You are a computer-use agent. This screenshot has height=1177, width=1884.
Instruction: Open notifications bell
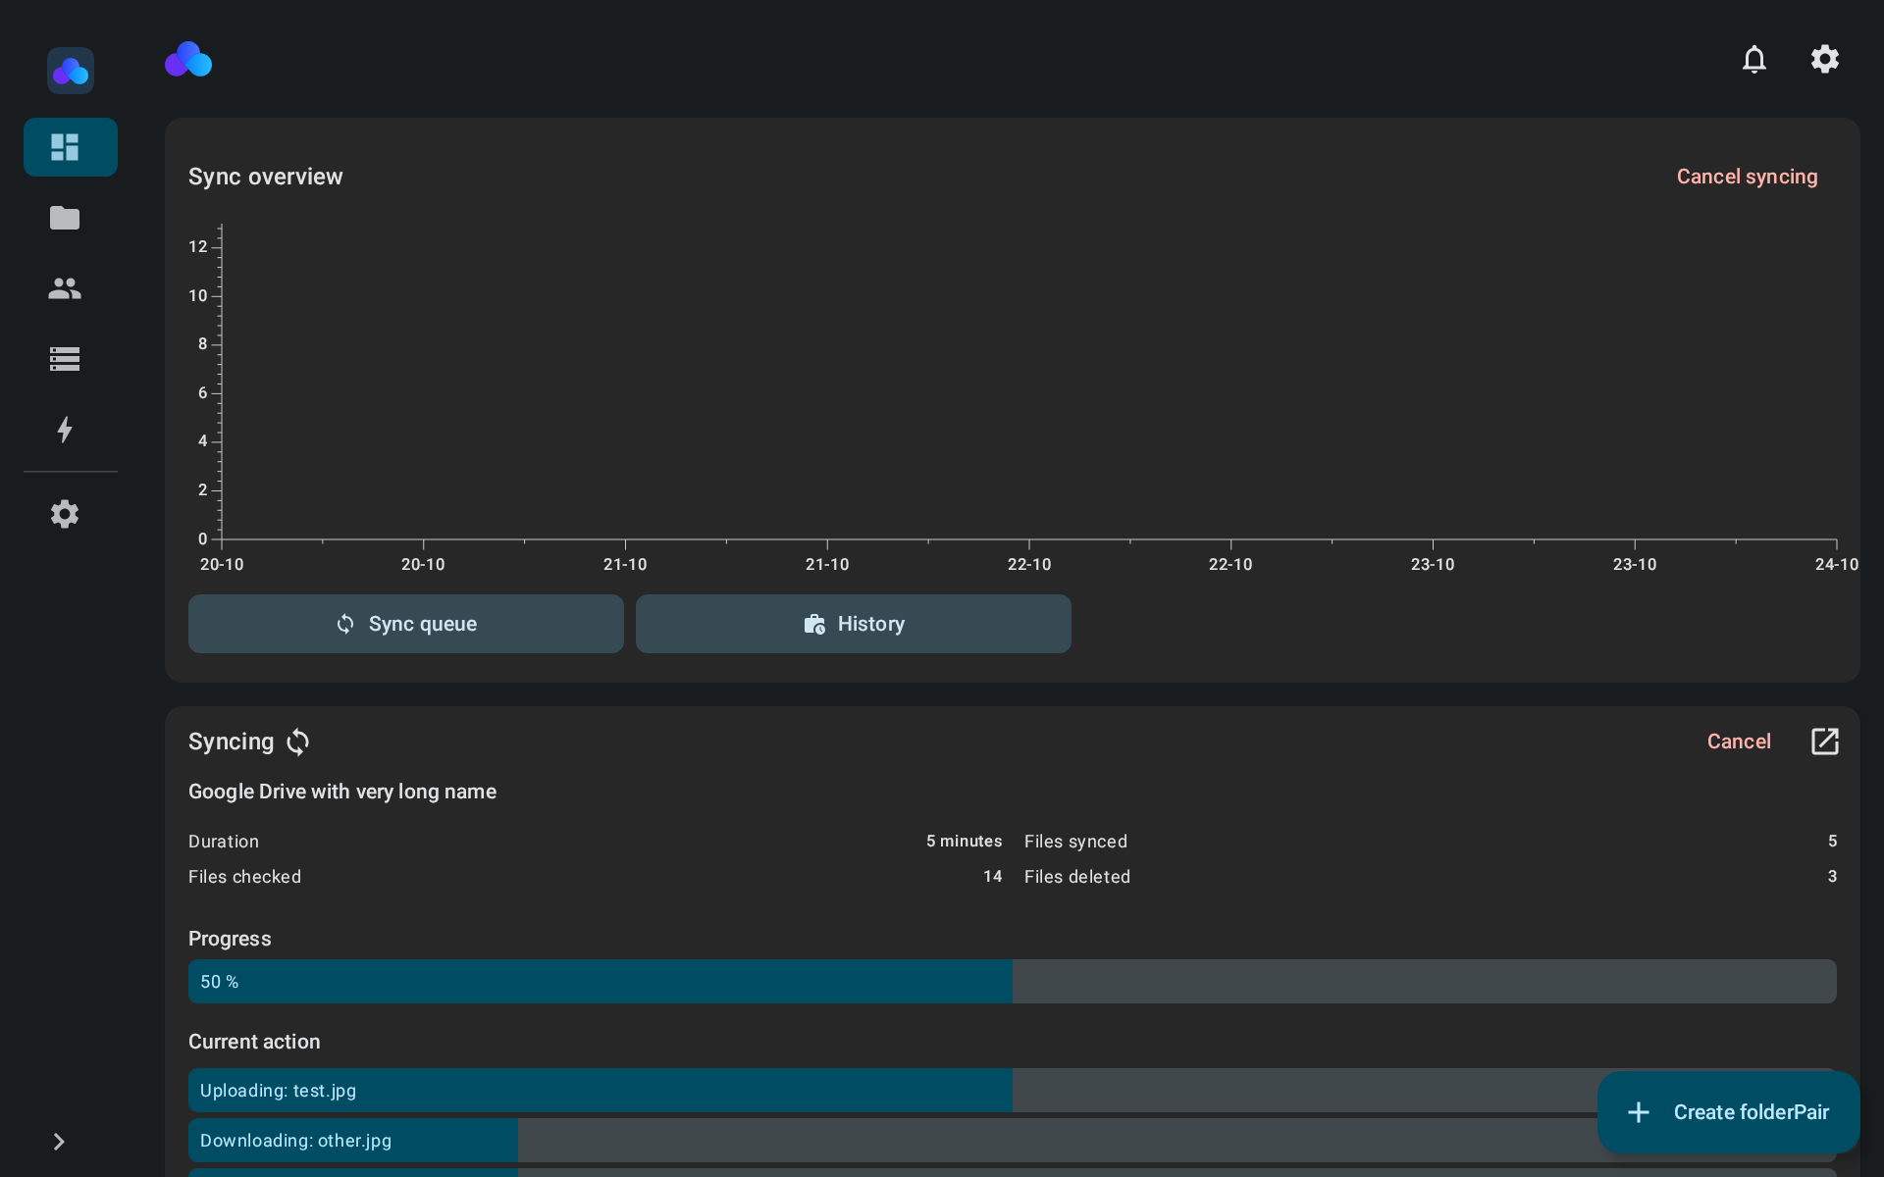1754,59
